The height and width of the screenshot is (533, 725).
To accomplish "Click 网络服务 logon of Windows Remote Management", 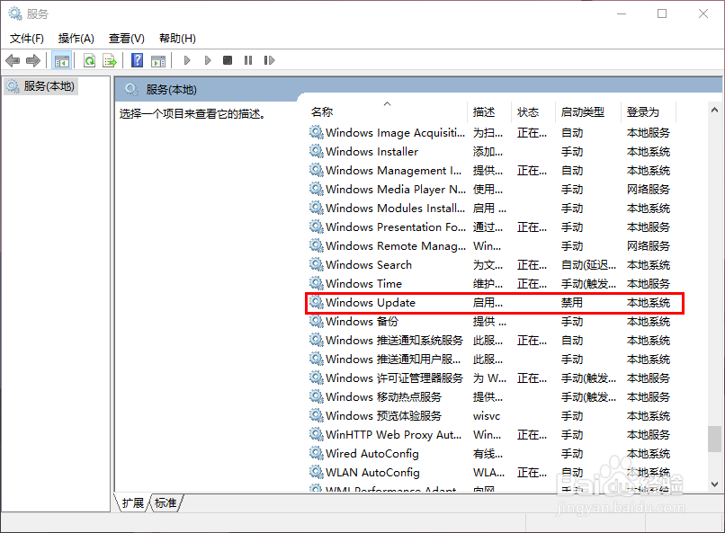I will click(x=649, y=246).
